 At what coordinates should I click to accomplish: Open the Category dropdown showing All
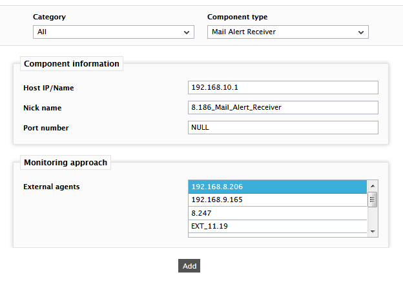pos(114,32)
